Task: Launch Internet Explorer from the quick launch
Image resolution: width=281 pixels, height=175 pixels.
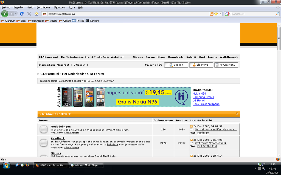Action: tap(17, 165)
